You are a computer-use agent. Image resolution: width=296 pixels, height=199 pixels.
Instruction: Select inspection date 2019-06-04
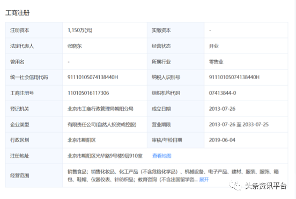(x=222, y=140)
